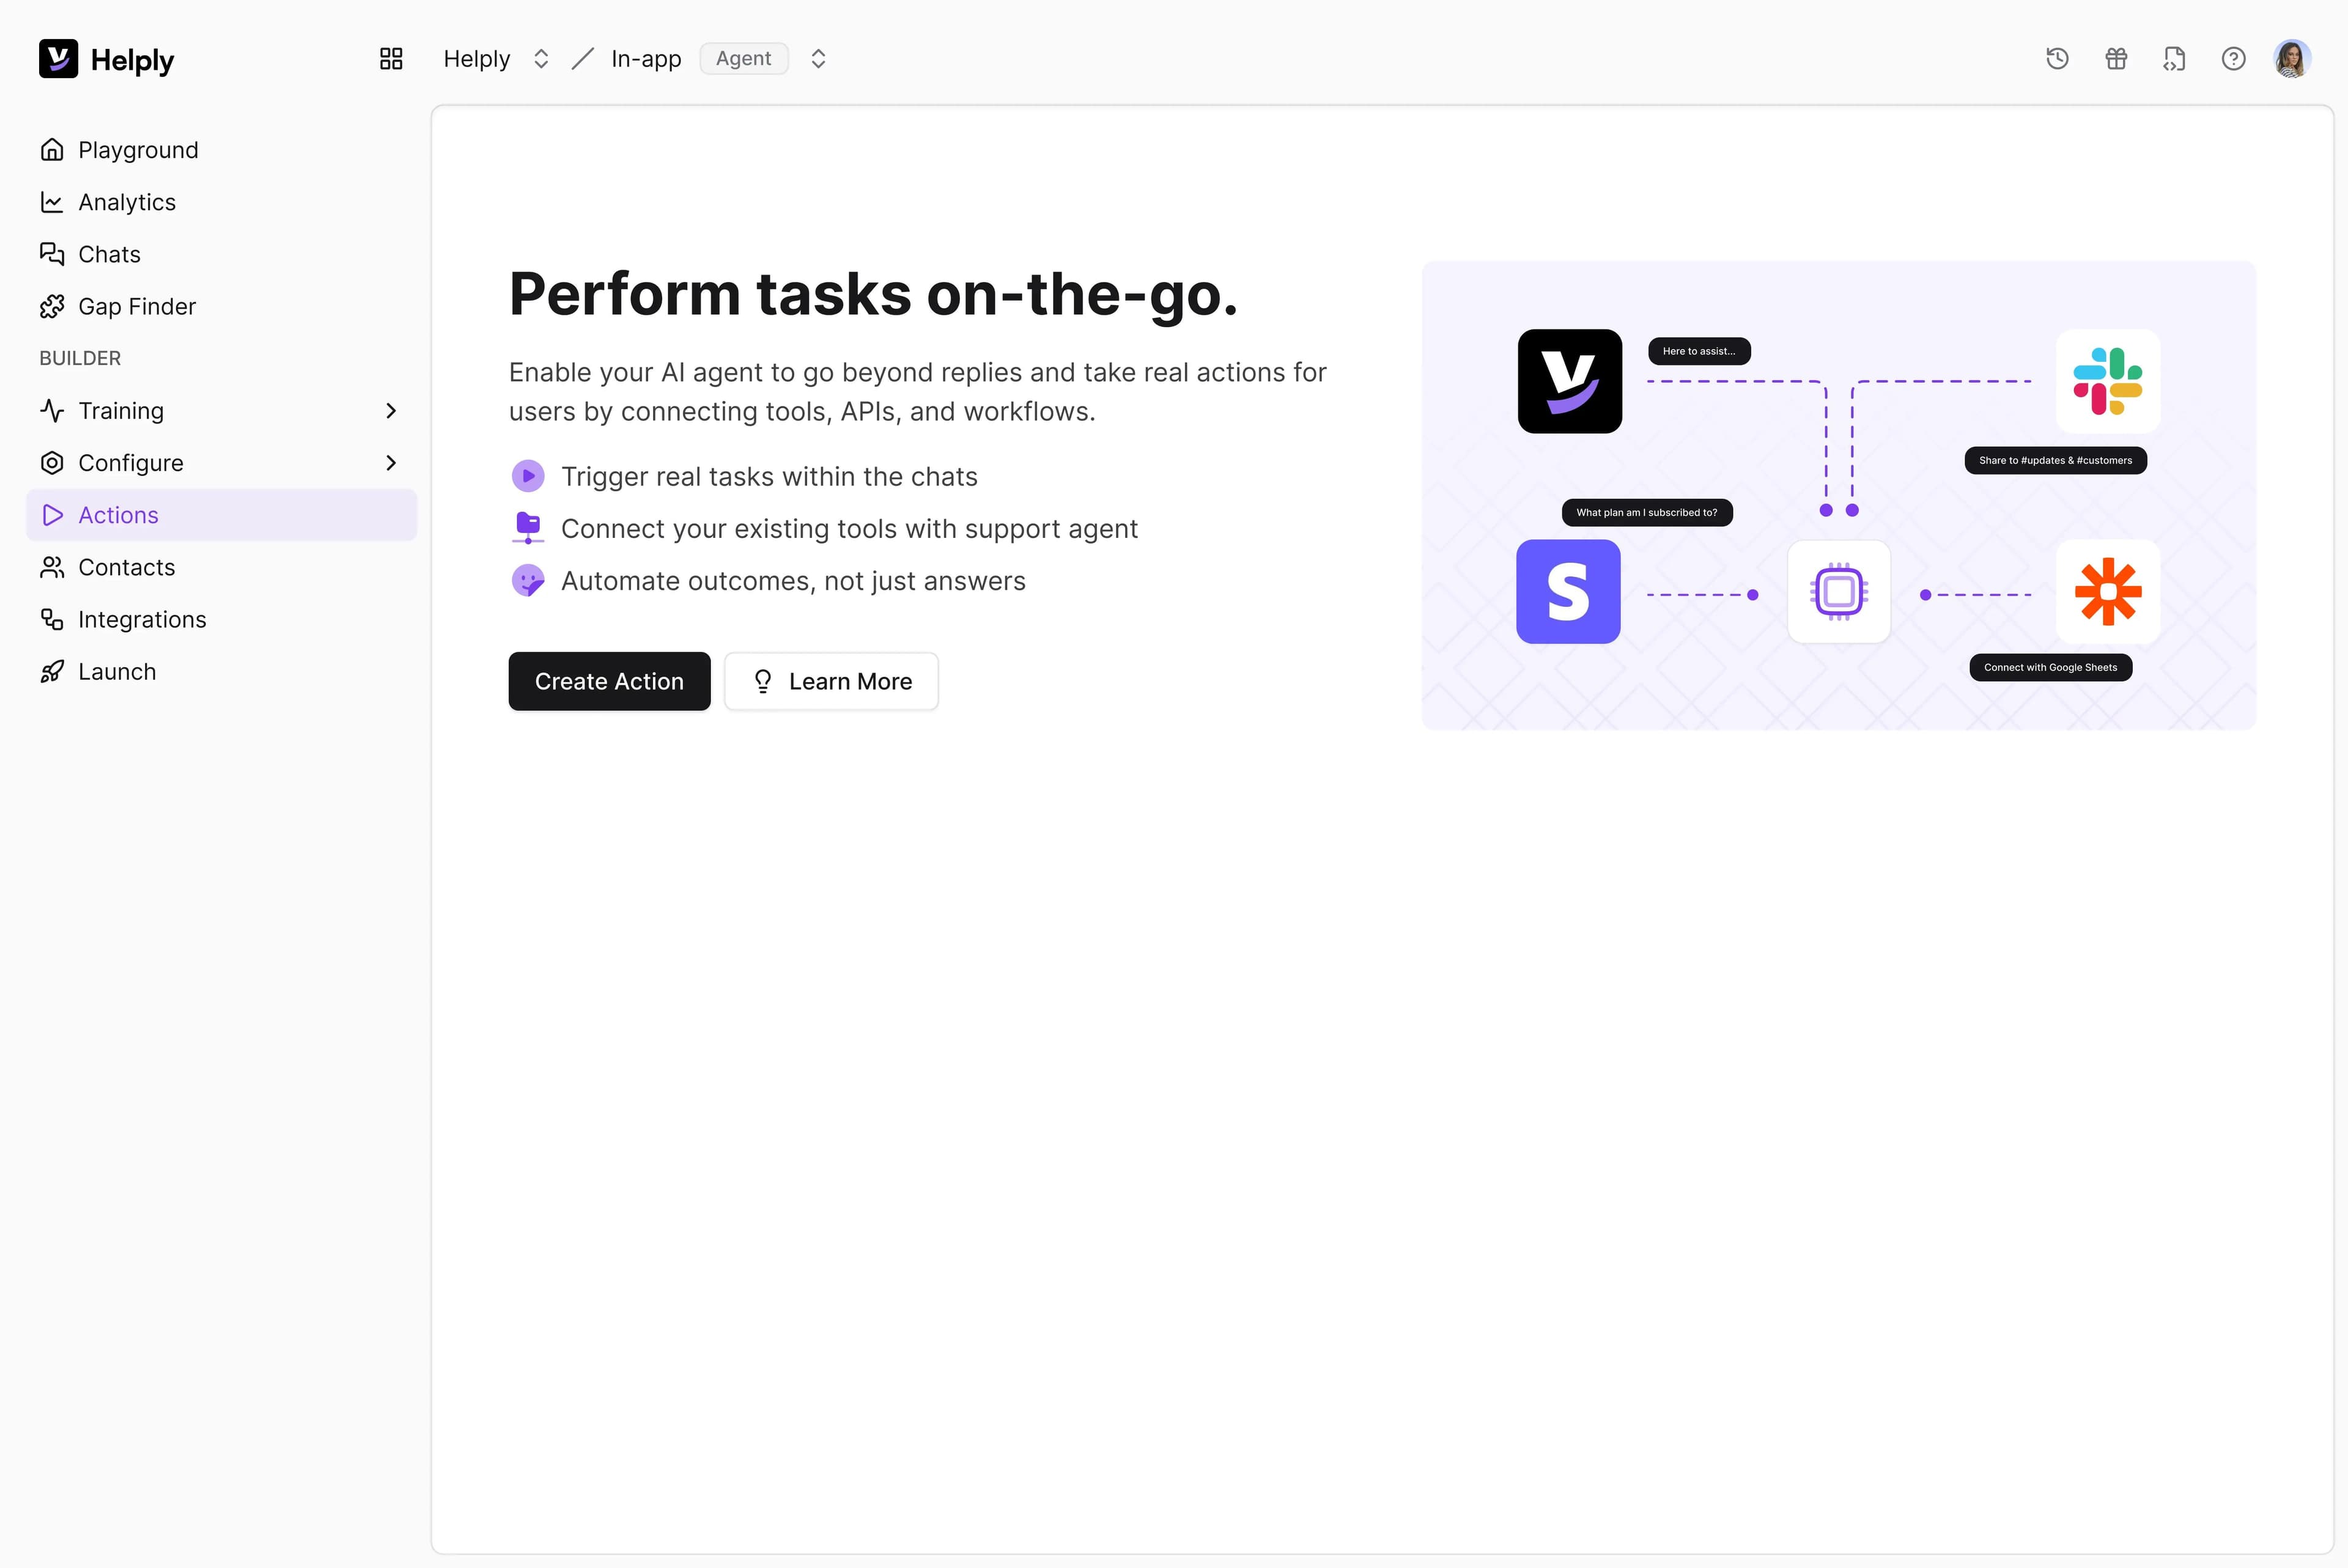
Task: Open profile via avatar photo
Action: pos(2292,58)
